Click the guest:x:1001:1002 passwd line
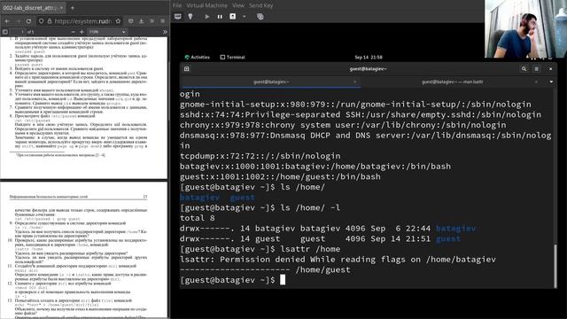The height and width of the screenshot is (319, 567). (x=280, y=176)
